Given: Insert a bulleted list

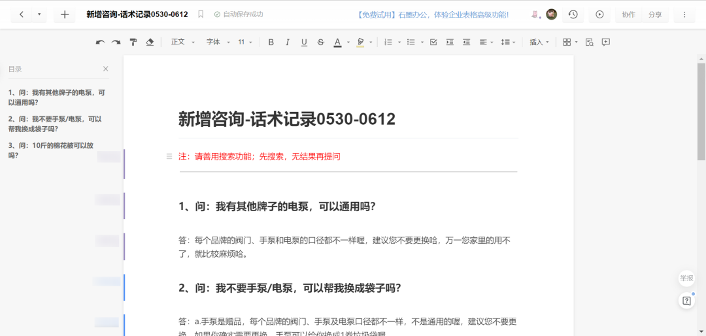Looking at the screenshot, I should click(411, 42).
